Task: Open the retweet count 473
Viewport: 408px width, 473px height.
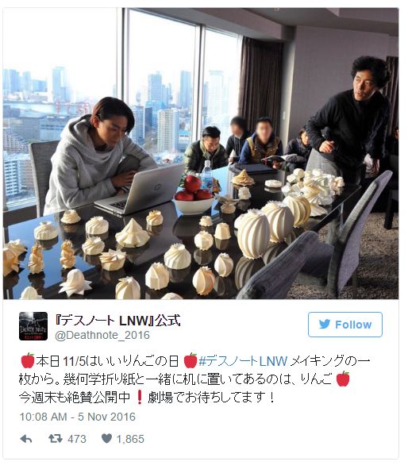Action: pyautogui.click(x=77, y=439)
